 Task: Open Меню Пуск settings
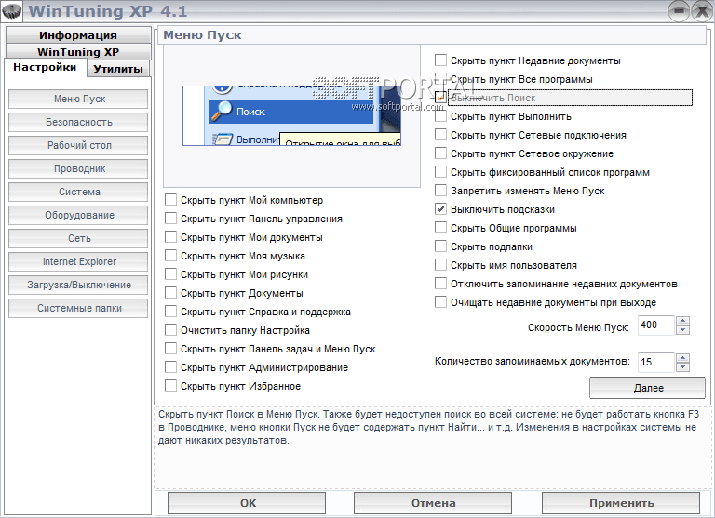coord(78,99)
